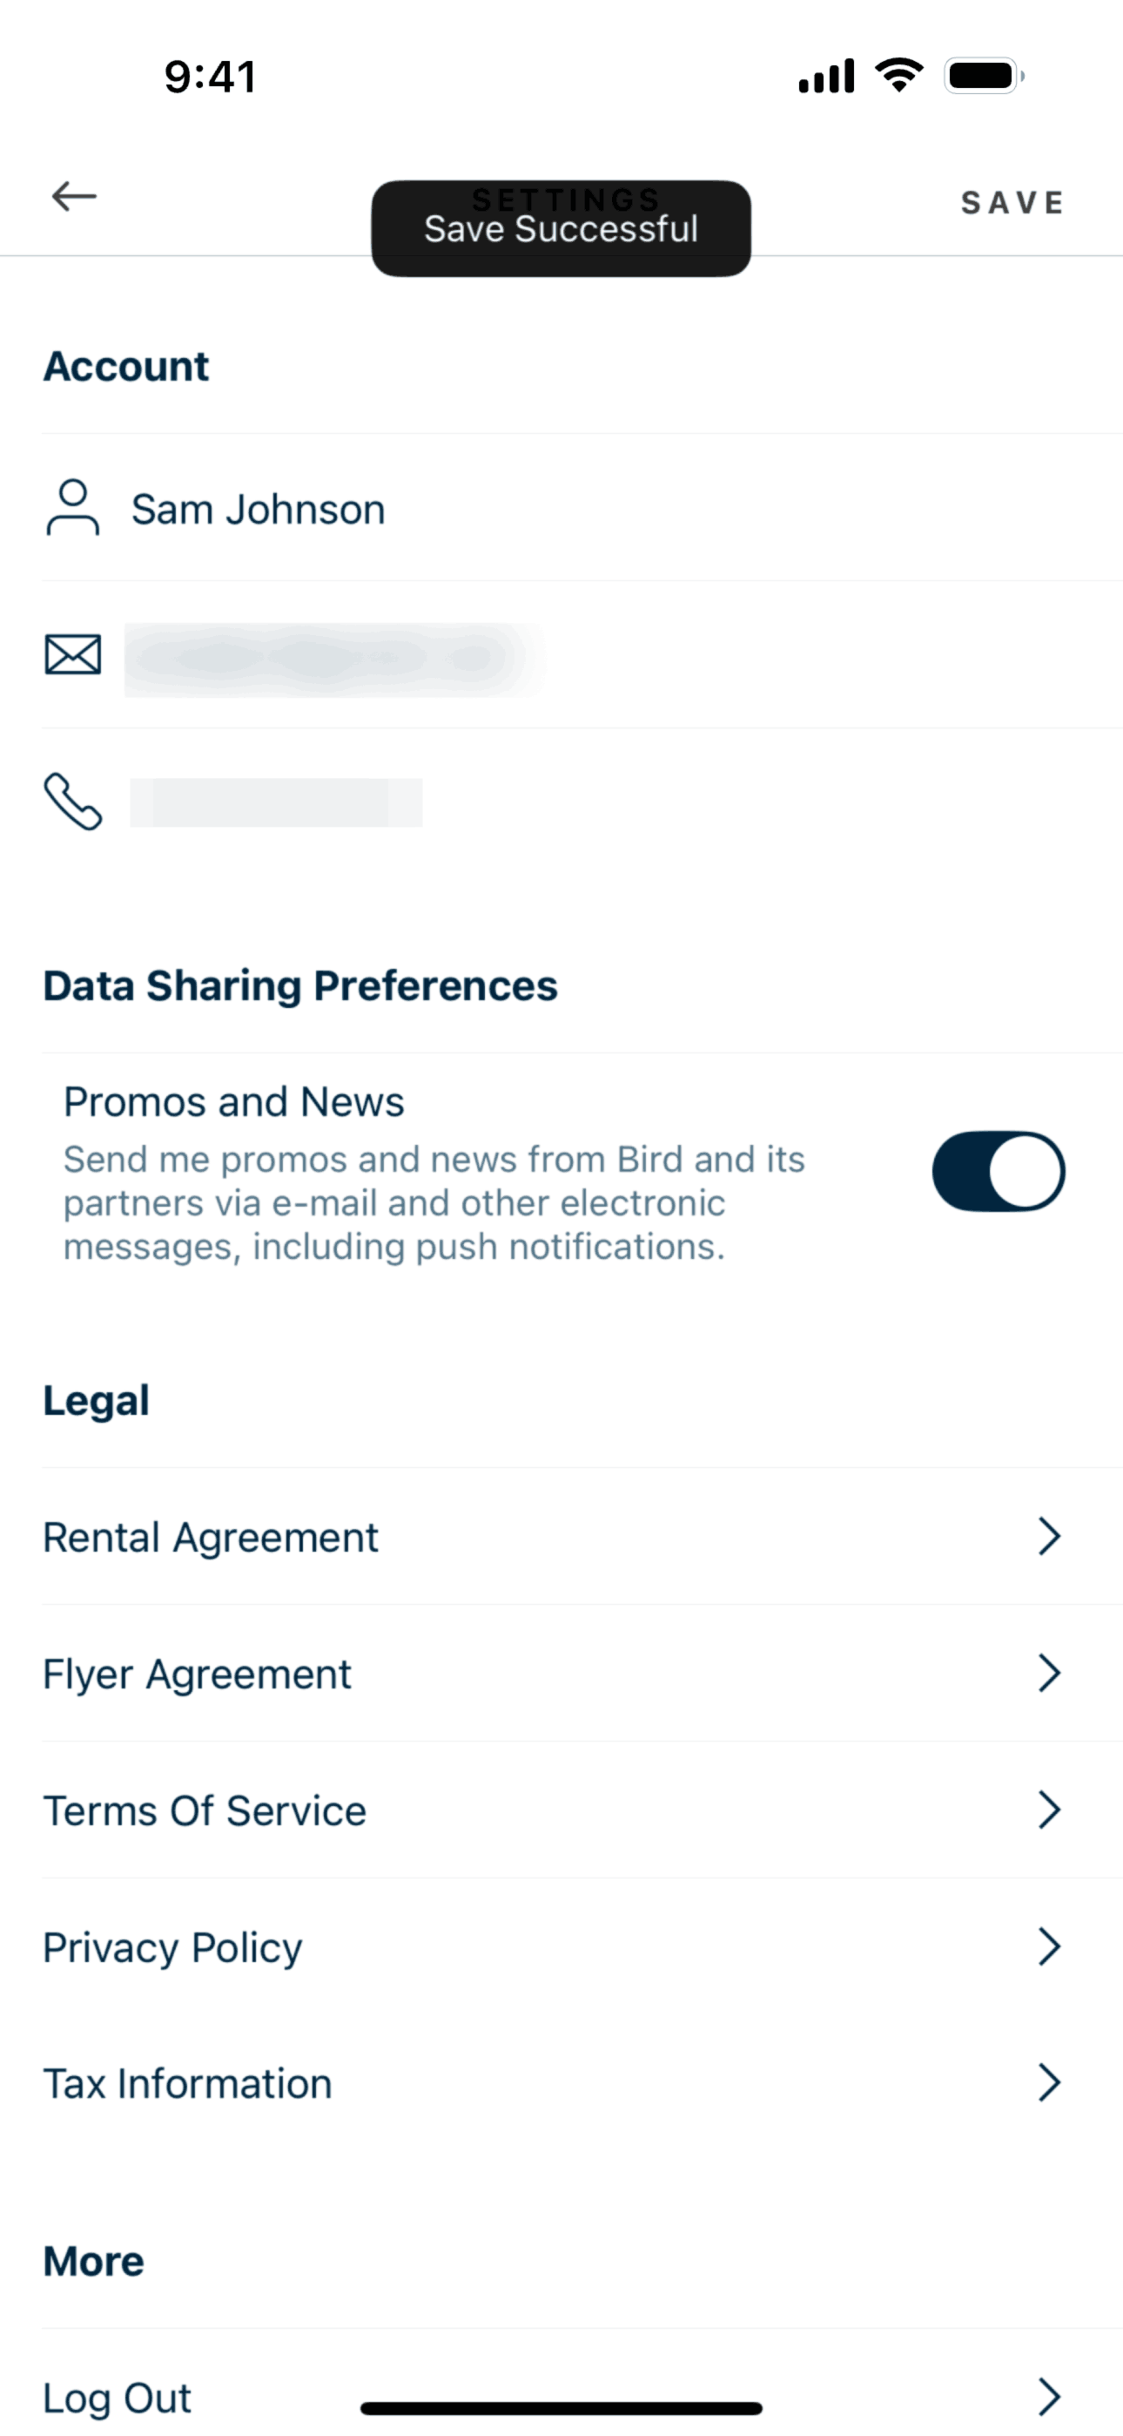Dismiss the Save Successful toast
Image resolution: width=1123 pixels, height=2436 pixels.
point(561,229)
